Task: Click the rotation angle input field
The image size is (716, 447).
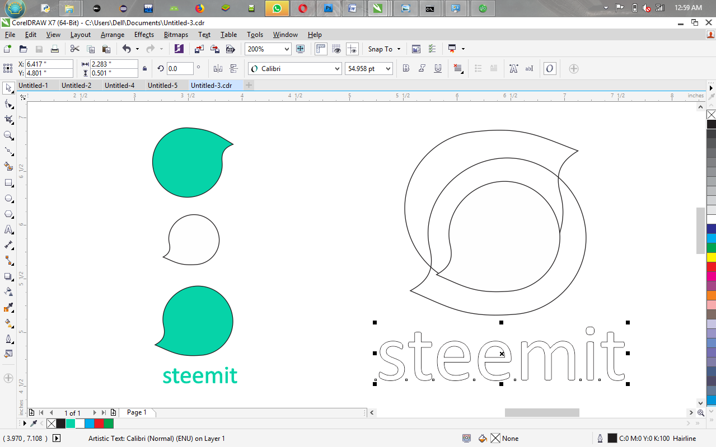Action: (x=180, y=69)
